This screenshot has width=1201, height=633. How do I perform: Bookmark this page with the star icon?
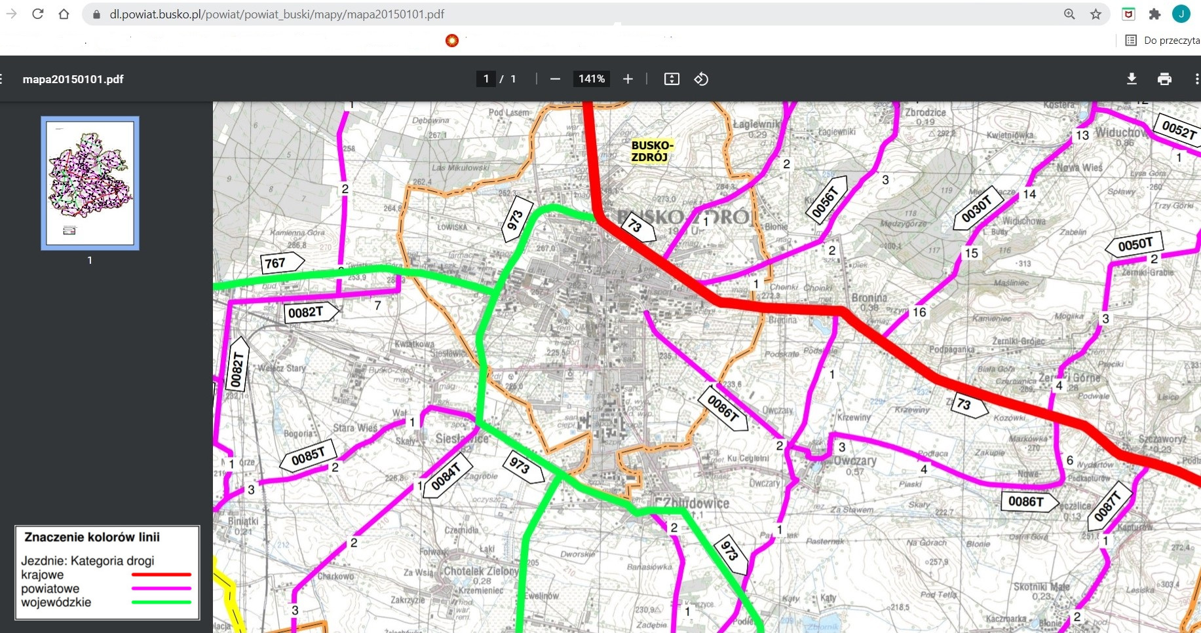pos(1096,14)
